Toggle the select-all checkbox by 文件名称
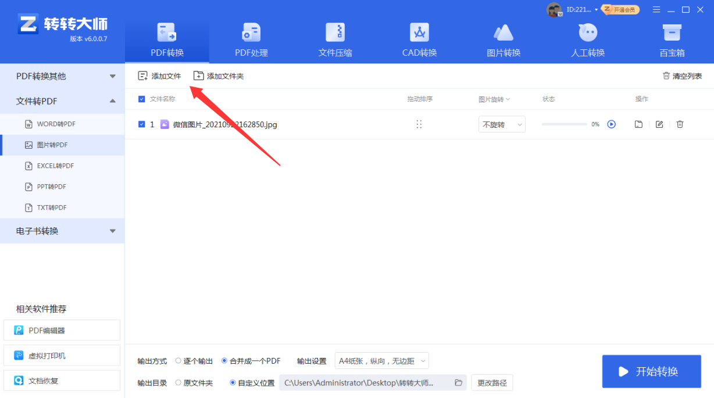The image size is (714, 398). pyautogui.click(x=142, y=99)
